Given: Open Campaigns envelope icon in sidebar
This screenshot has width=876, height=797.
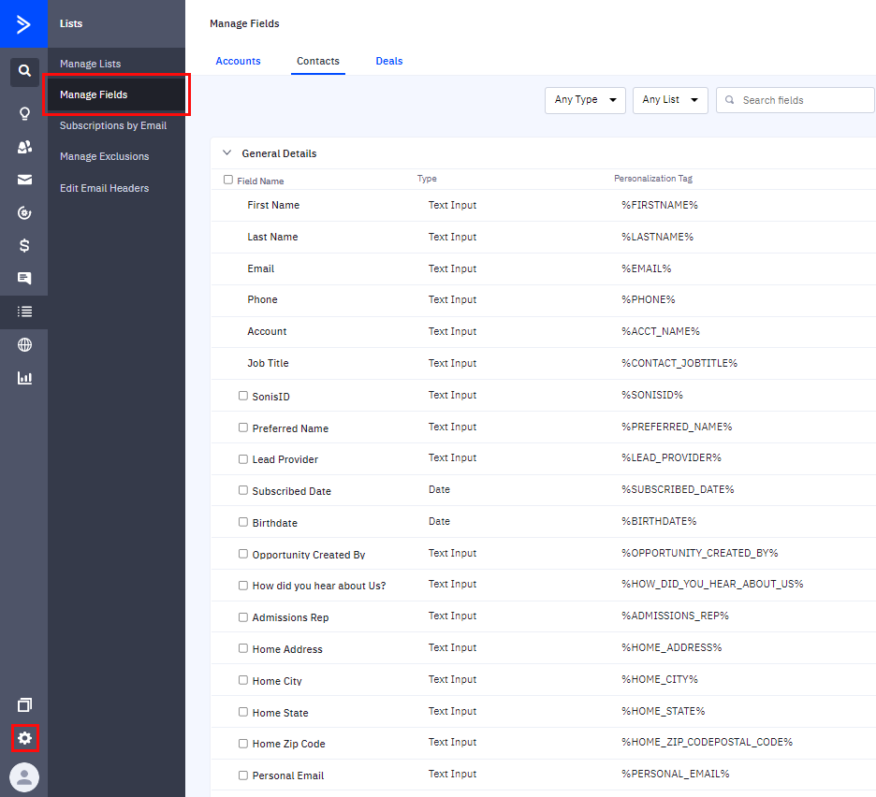Looking at the screenshot, I should 24,180.
